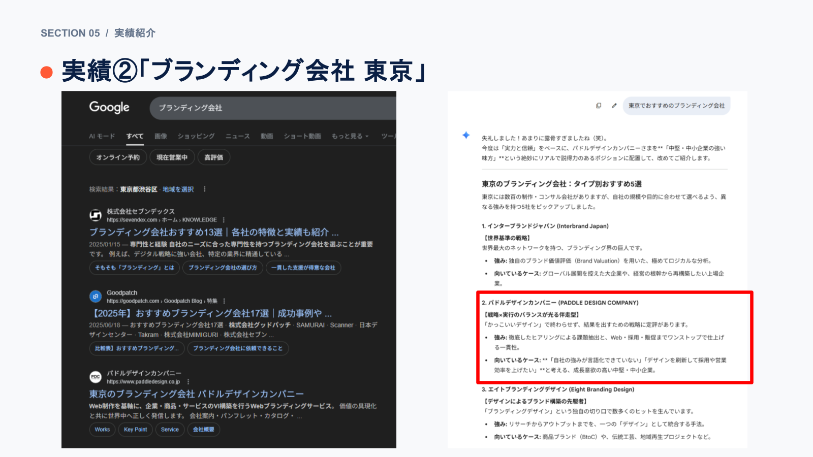Image resolution: width=813 pixels, height=457 pixels.
Task: Click the 地域を選択 link
Action: click(x=178, y=189)
